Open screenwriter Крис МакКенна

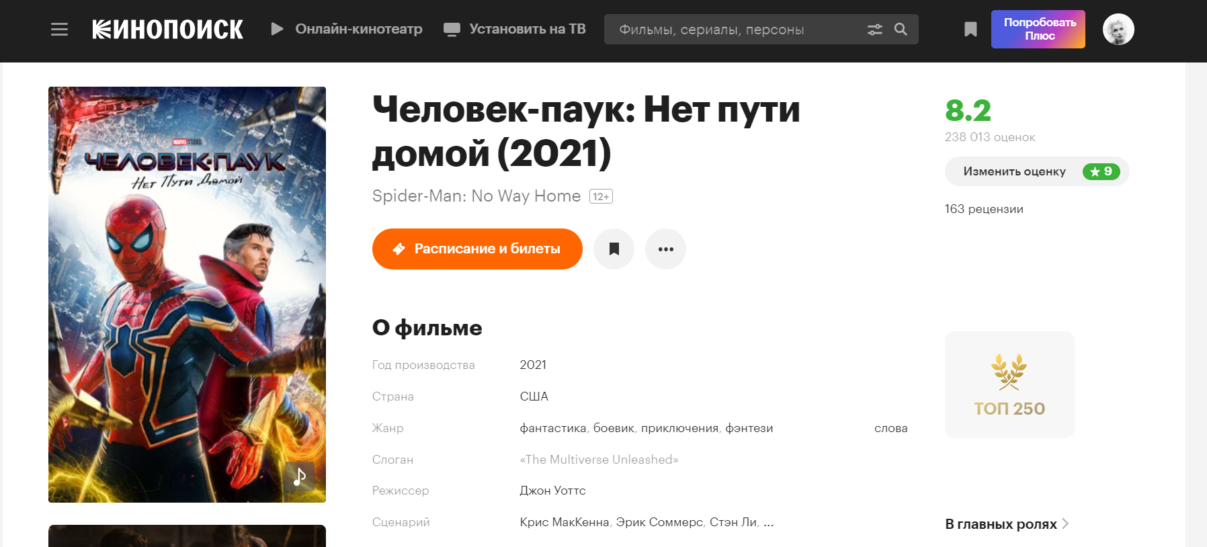click(565, 522)
